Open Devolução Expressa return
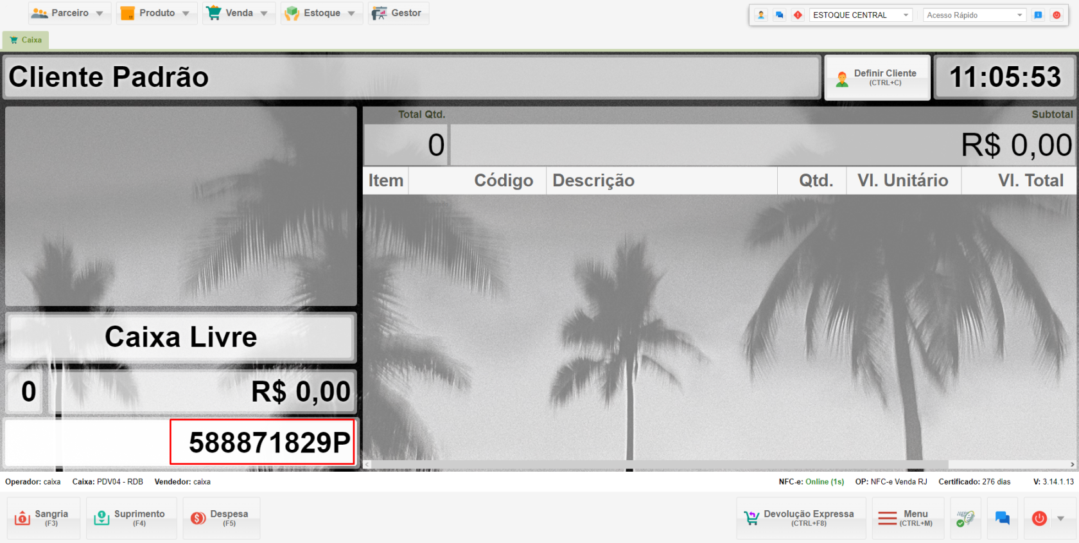Image resolution: width=1079 pixels, height=543 pixels. [x=800, y=518]
